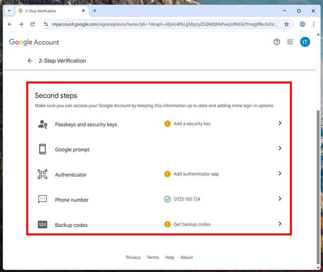Click the scrollbar down arrow
The height and width of the screenshot is (272, 323).
[x=318, y=268]
